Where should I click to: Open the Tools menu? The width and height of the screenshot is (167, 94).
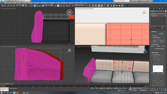coord(10,3)
